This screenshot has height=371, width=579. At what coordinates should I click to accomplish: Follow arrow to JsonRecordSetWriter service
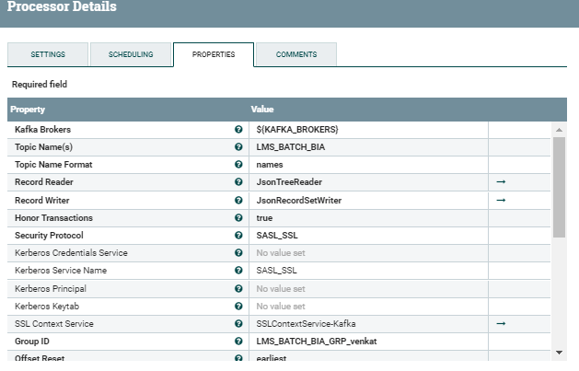(x=501, y=201)
